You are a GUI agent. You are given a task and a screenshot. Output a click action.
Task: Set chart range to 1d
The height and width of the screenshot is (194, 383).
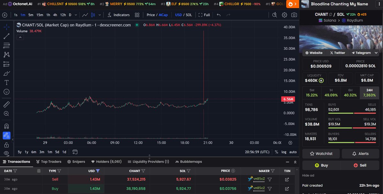64,152
